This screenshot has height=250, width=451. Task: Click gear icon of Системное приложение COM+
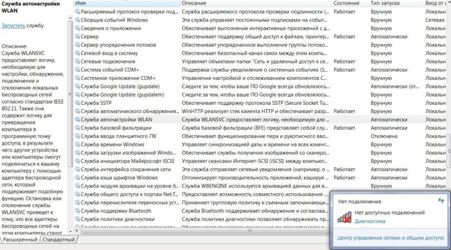point(77,78)
